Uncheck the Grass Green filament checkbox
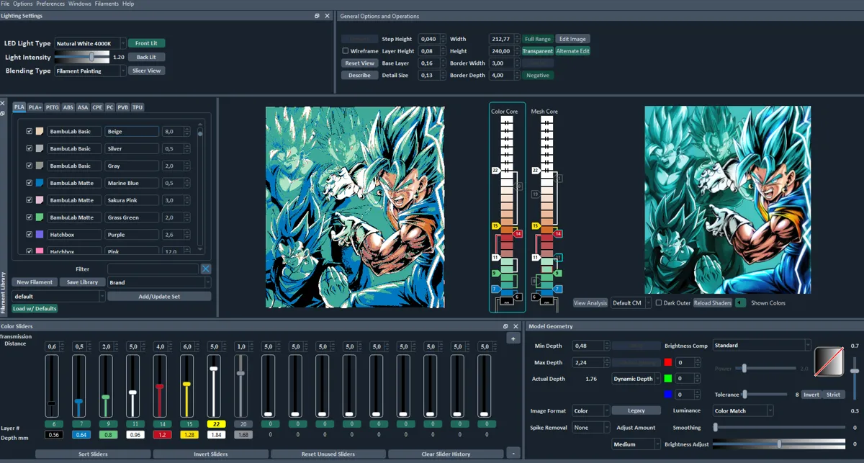The height and width of the screenshot is (463, 864). point(30,217)
